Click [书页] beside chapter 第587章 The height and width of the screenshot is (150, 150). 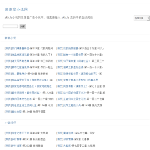[8, 55]
